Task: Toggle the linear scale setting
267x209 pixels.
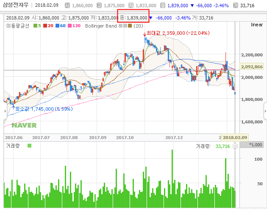Action: click(257, 25)
